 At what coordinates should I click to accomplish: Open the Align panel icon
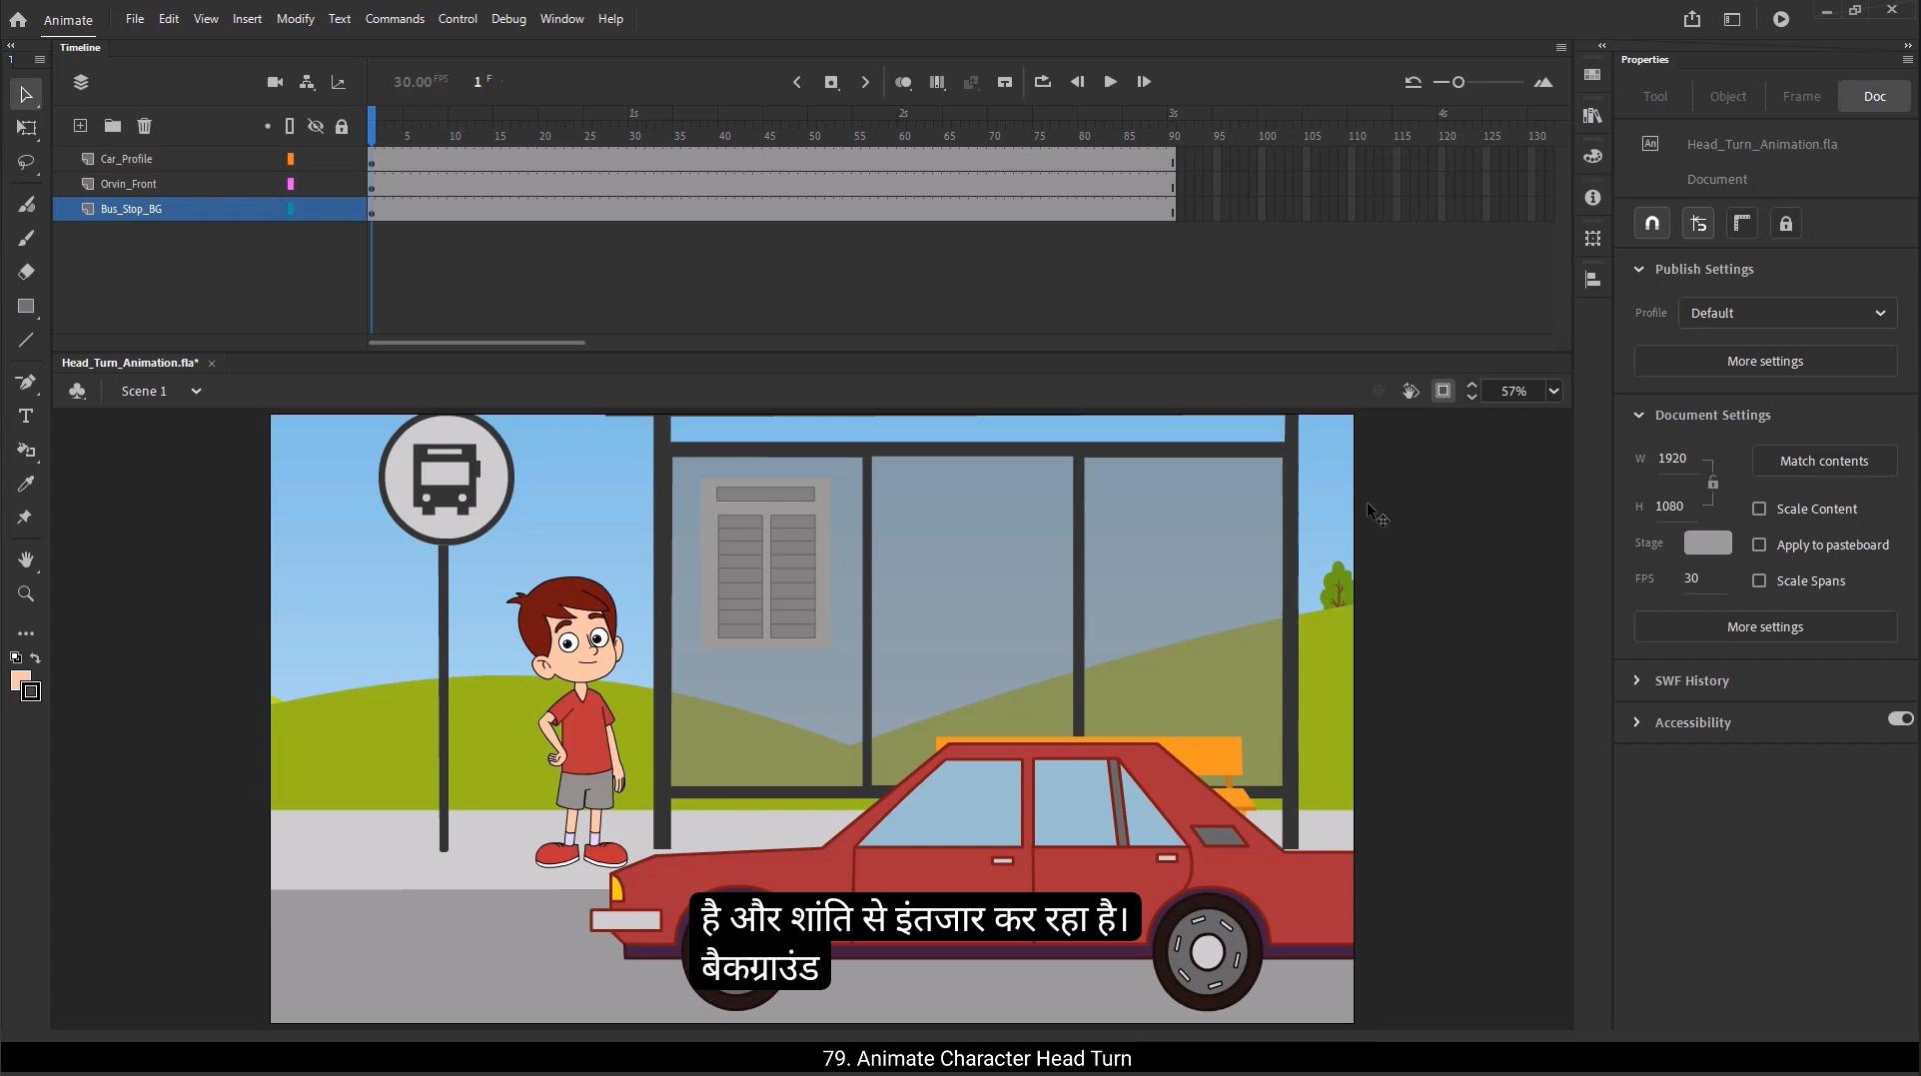point(1592,280)
